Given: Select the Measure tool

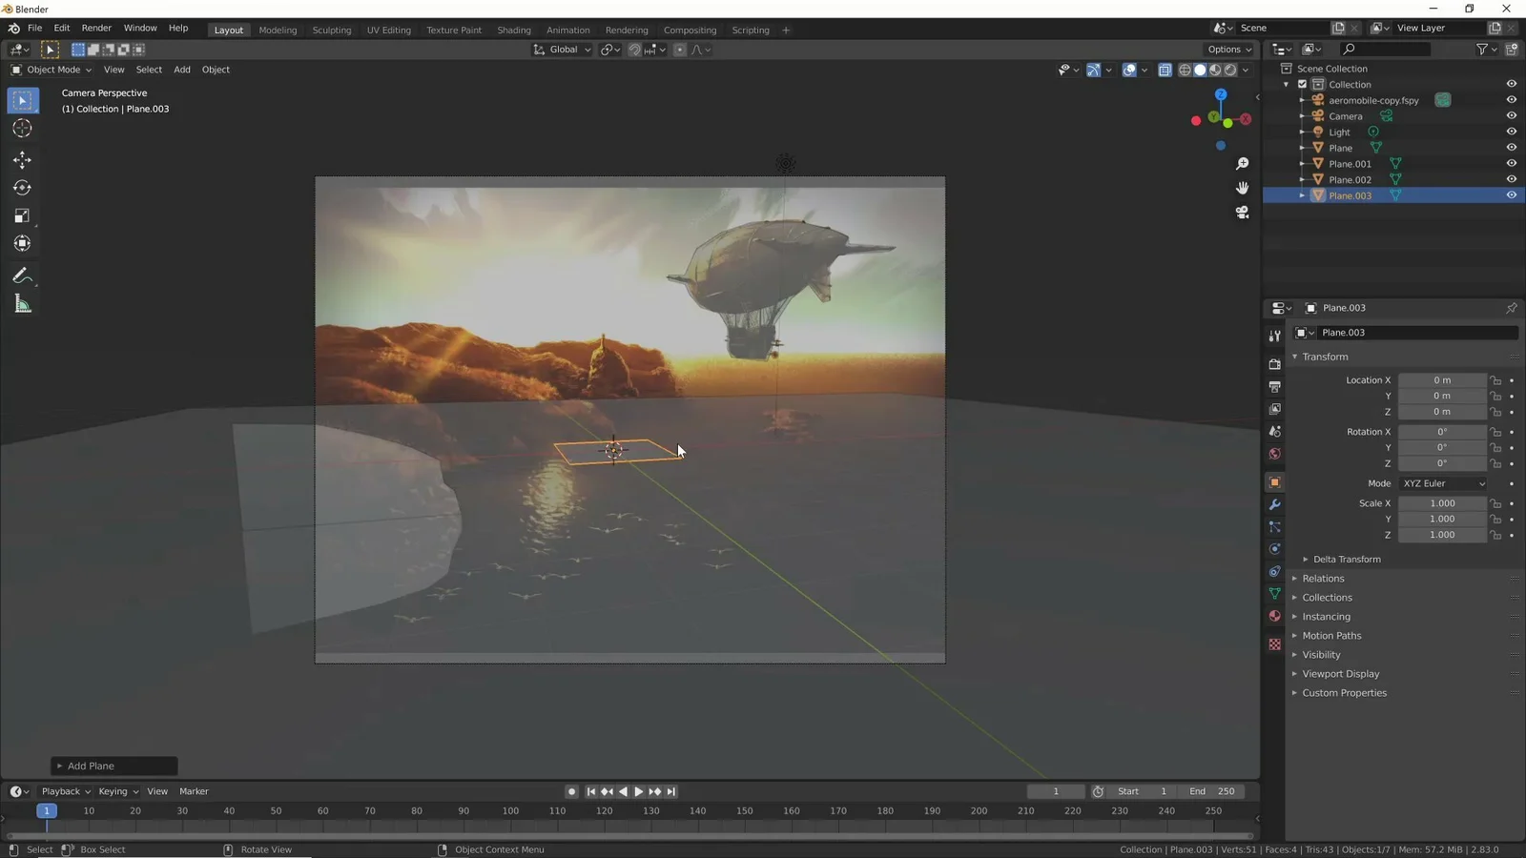Looking at the screenshot, I should [22, 303].
